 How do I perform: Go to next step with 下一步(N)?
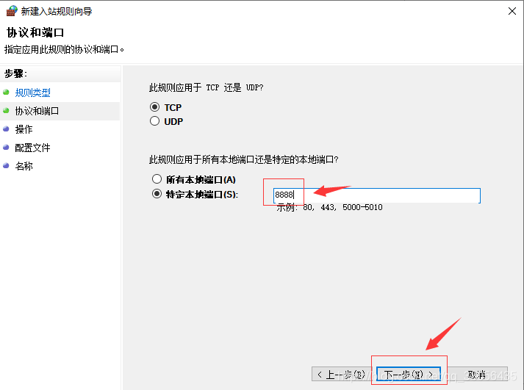pos(409,375)
